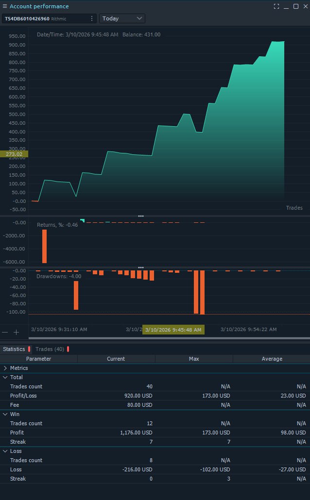The image size is (310, 500).
Task: Click splitter dots between balance and returns charts
Action: tap(141, 216)
